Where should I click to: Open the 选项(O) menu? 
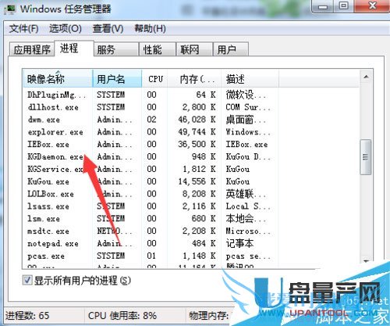pyautogui.click(x=66, y=28)
